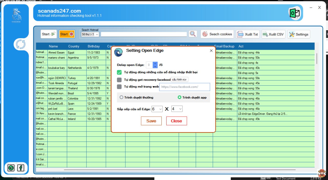Click the Facebook URL input field
Screen dimensions: 328x180
coord(184,87)
